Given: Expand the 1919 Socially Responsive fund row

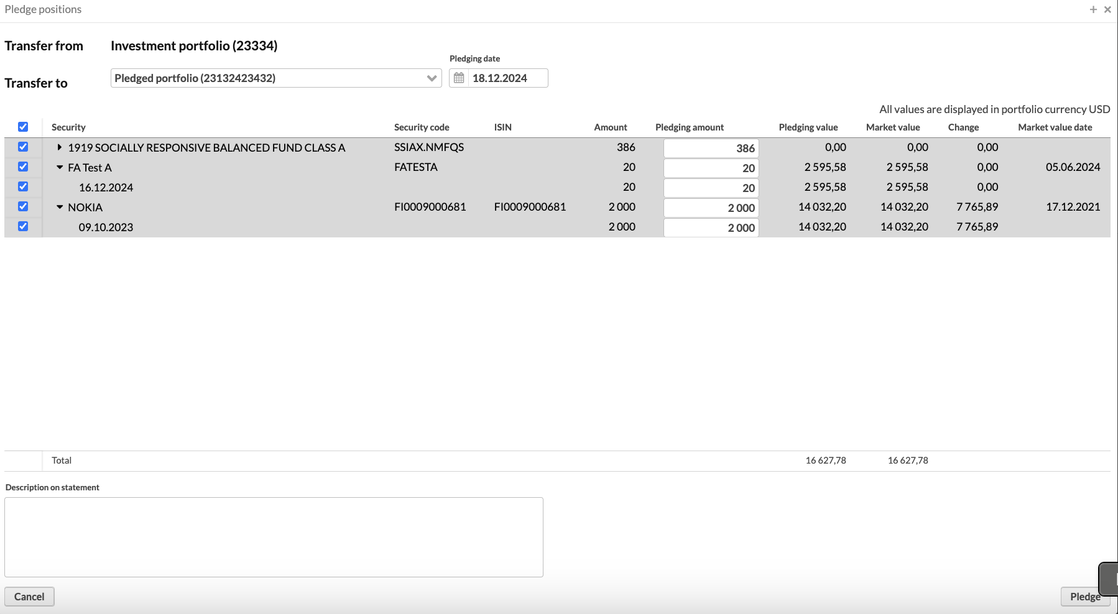Looking at the screenshot, I should [59, 147].
